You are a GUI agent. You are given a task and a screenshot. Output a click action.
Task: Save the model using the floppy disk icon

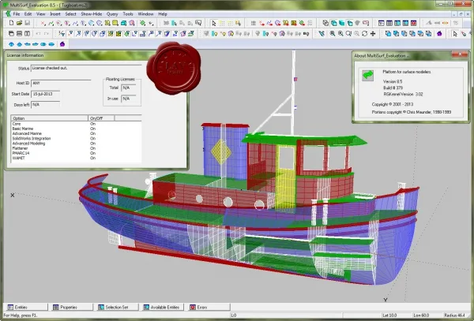coord(28,23)
